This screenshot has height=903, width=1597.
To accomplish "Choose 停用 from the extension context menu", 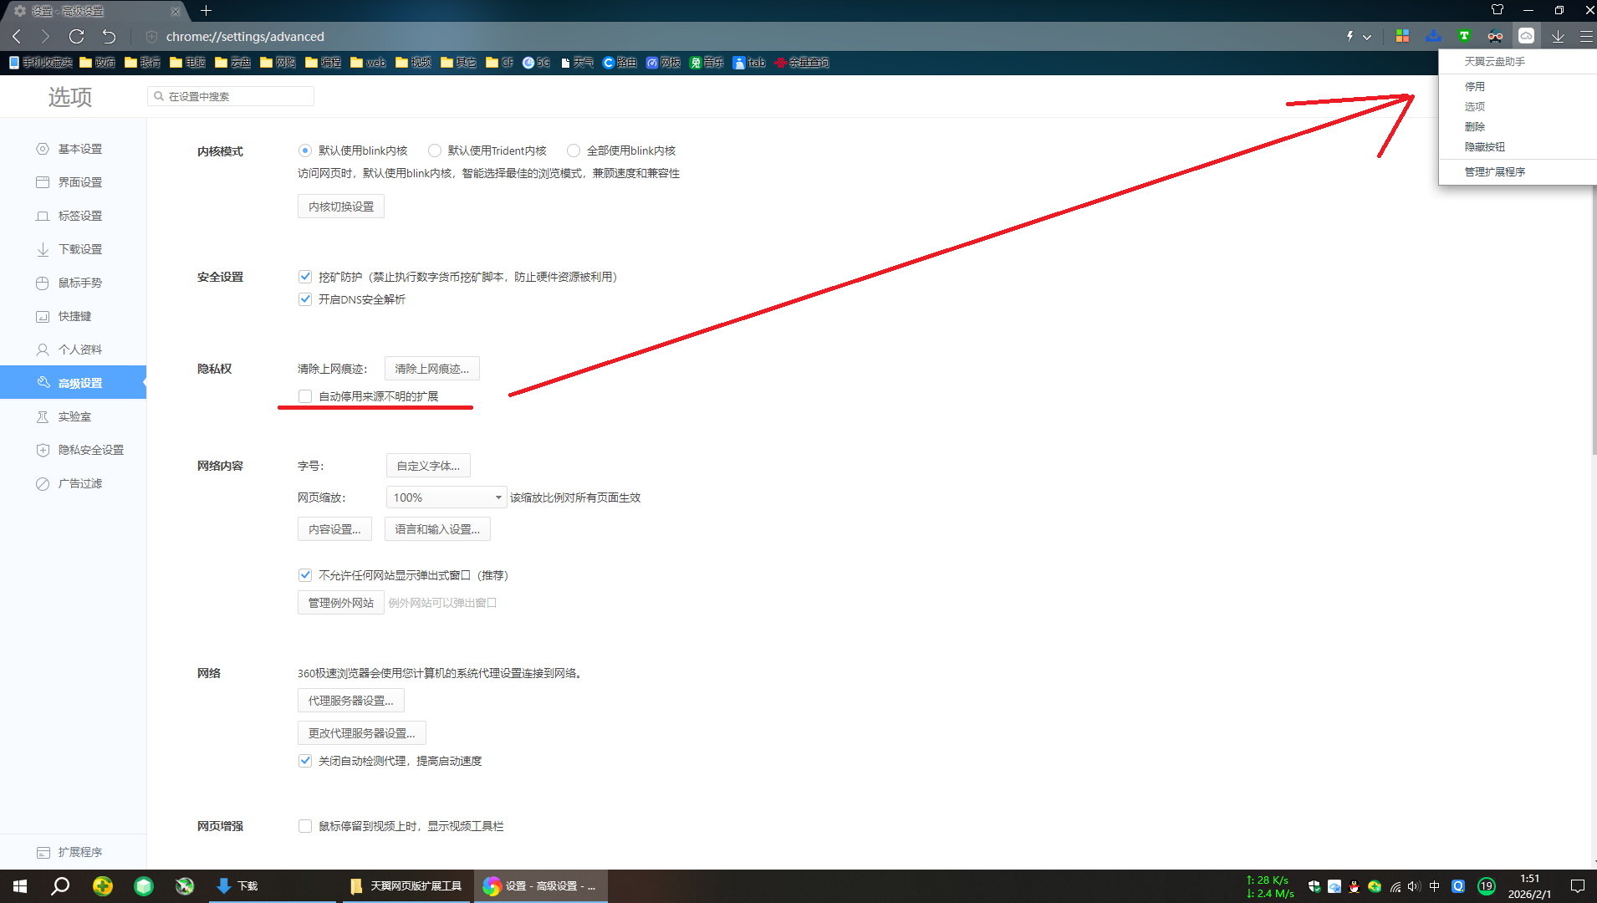I will (x=1474, y=86).
